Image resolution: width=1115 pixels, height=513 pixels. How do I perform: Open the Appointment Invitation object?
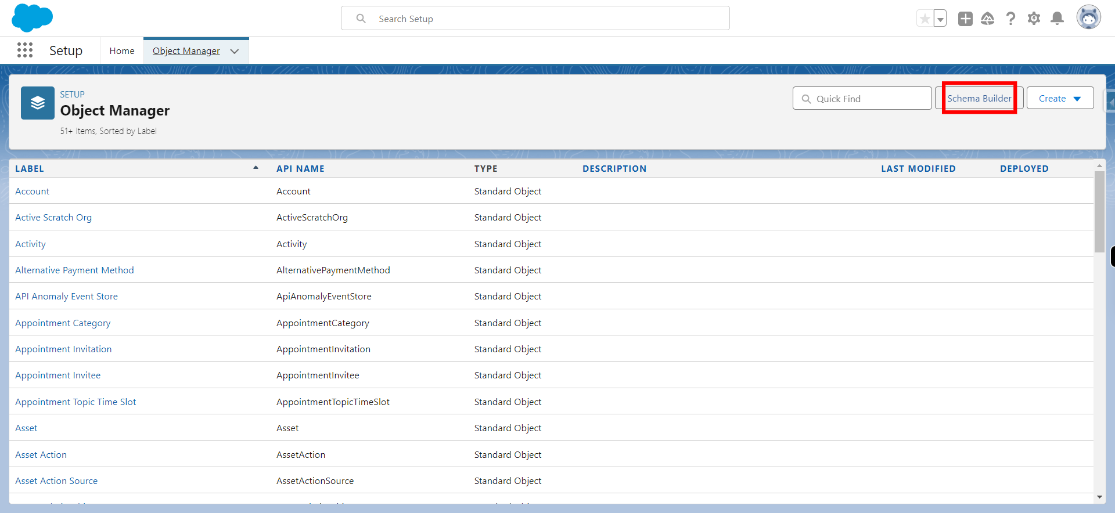pos(63,349)
